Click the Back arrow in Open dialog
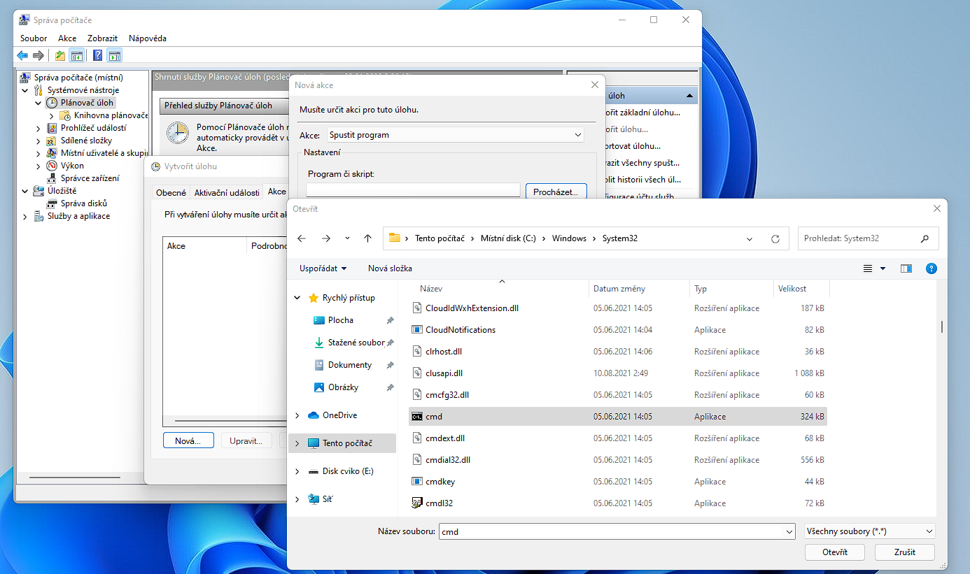Image resolution: width=970 pixels, height=574 pixels. [302, 238]
